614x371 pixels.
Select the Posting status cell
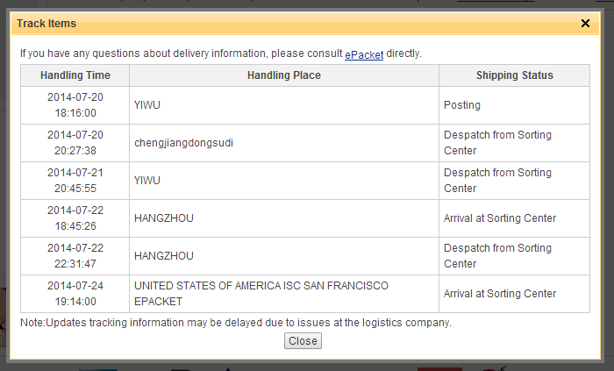(515, 105)
